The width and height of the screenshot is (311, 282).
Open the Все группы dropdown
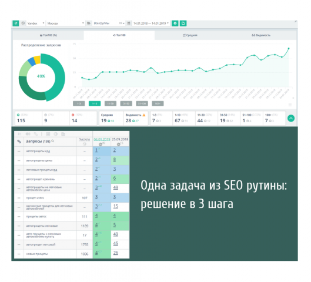tap(109, 23)
